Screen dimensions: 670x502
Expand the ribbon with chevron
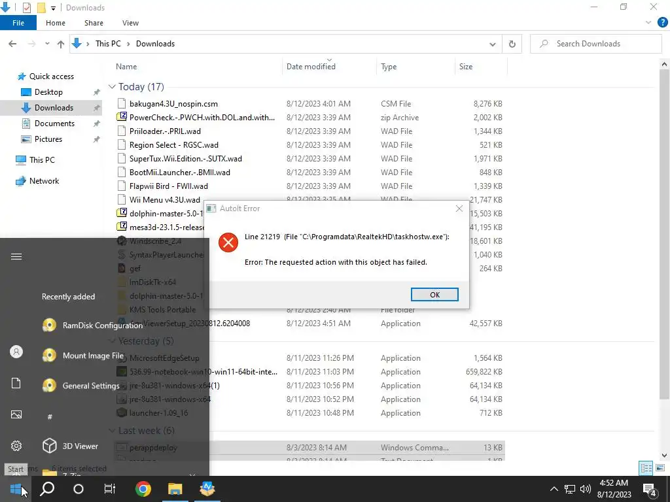(x=648, y=23)
